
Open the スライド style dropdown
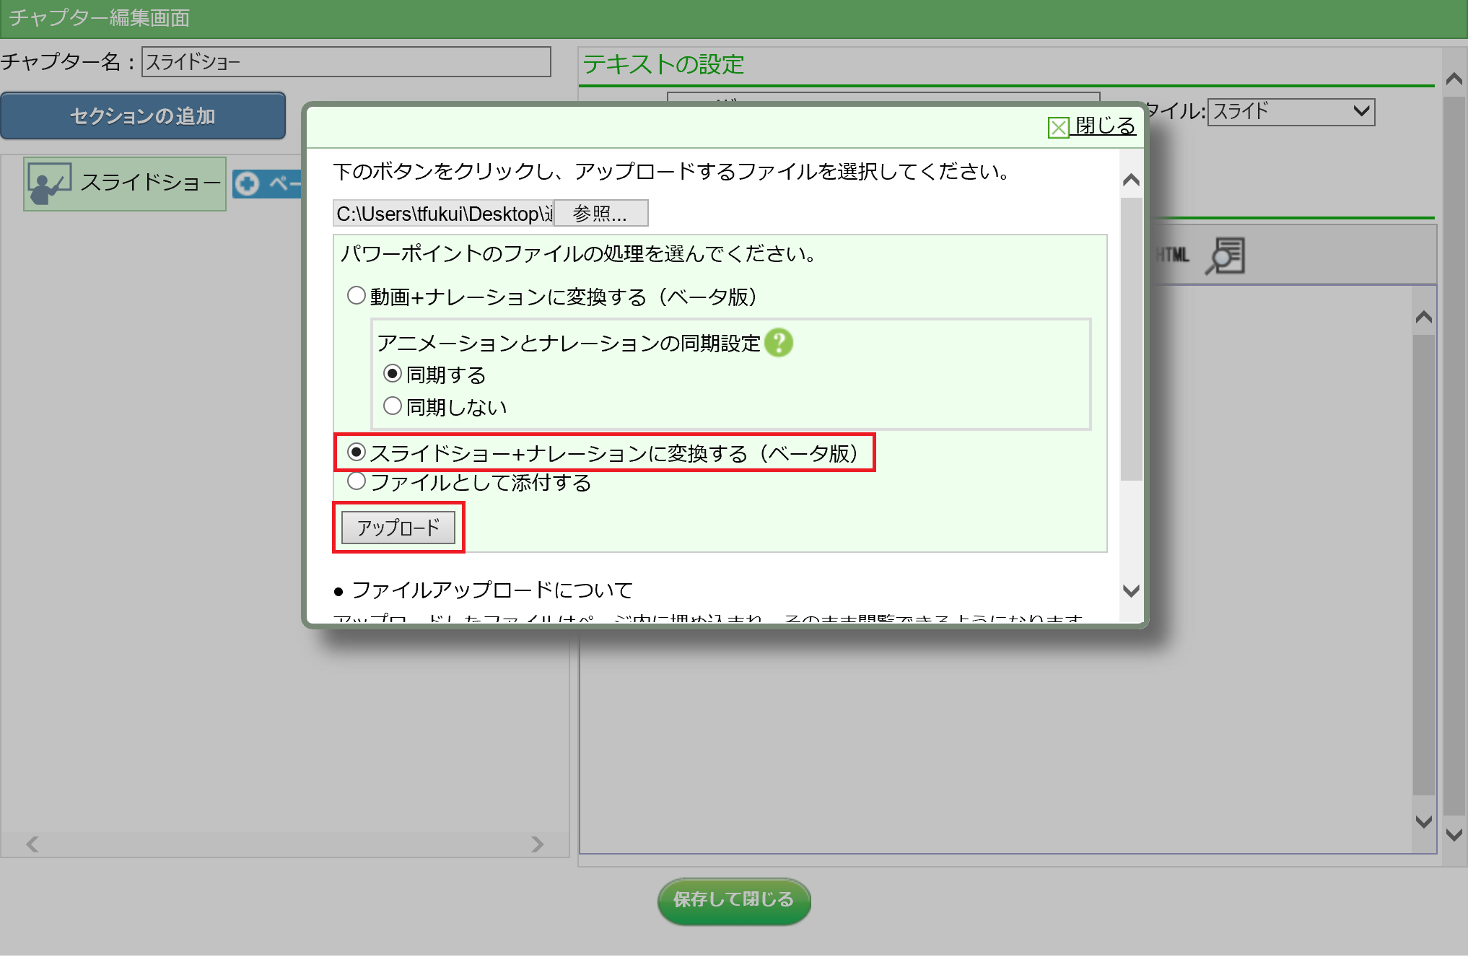1291,112
